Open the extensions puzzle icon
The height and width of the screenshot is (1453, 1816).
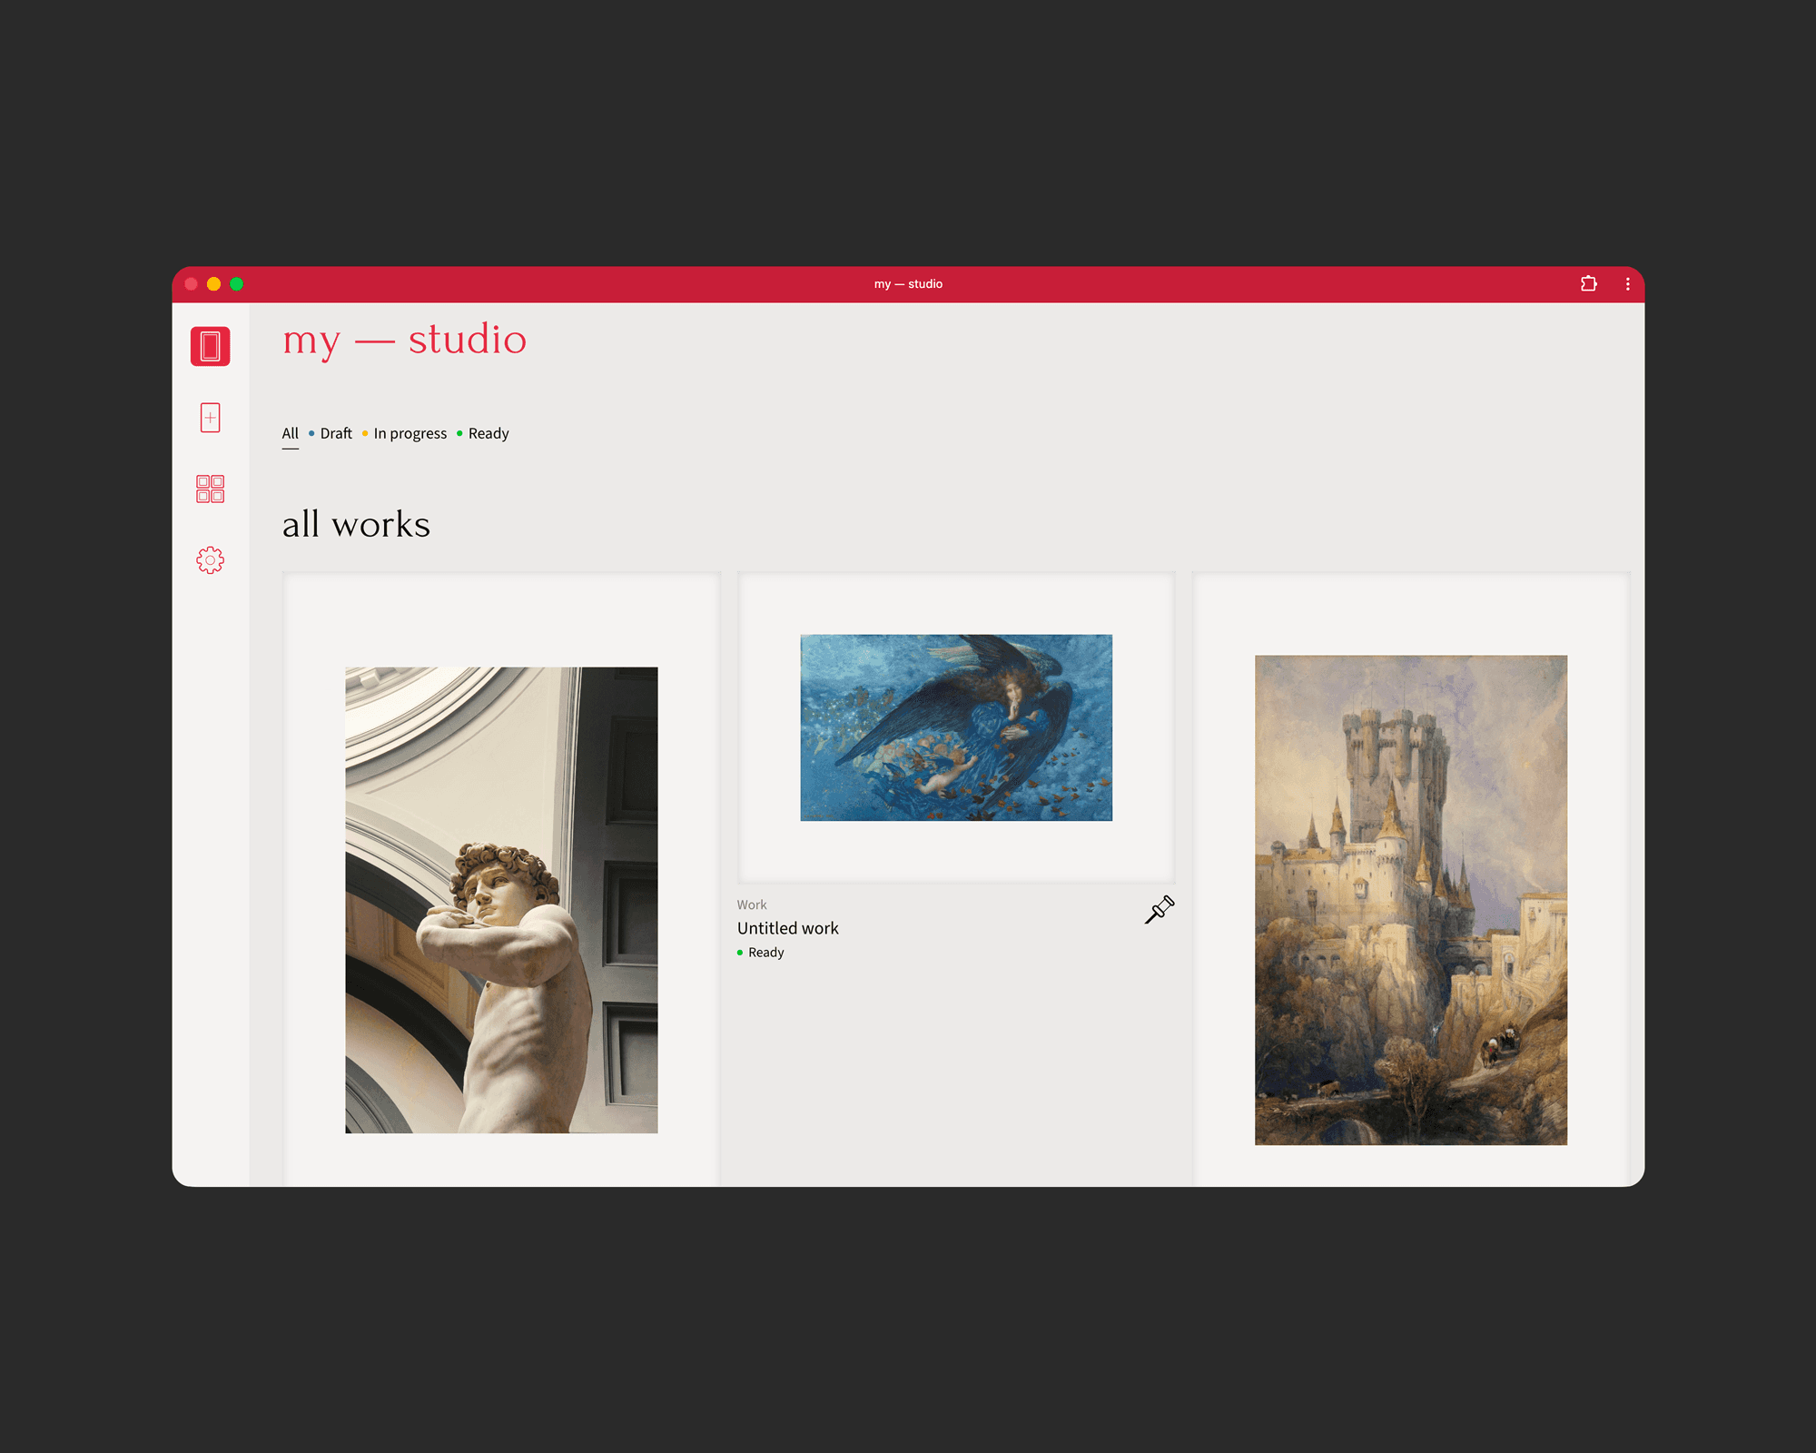(1588, 284)
